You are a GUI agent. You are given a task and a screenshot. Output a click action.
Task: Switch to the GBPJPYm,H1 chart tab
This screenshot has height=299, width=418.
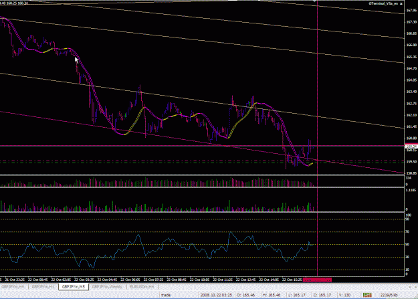tap(43, 287)
